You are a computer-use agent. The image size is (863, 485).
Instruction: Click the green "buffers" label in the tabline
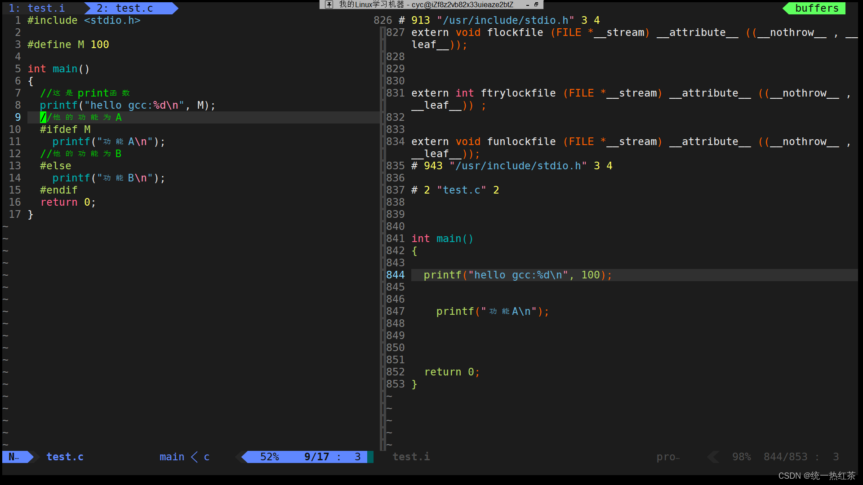817,8
